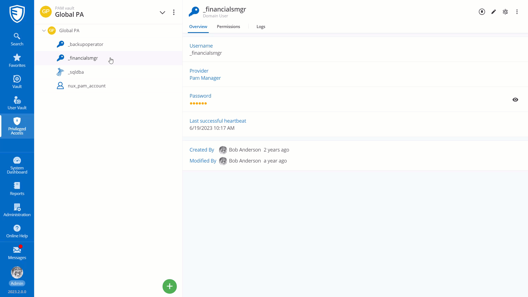Open the Pam Manager provider link
This screenshot has height=297, width=528.
point(205,78)
